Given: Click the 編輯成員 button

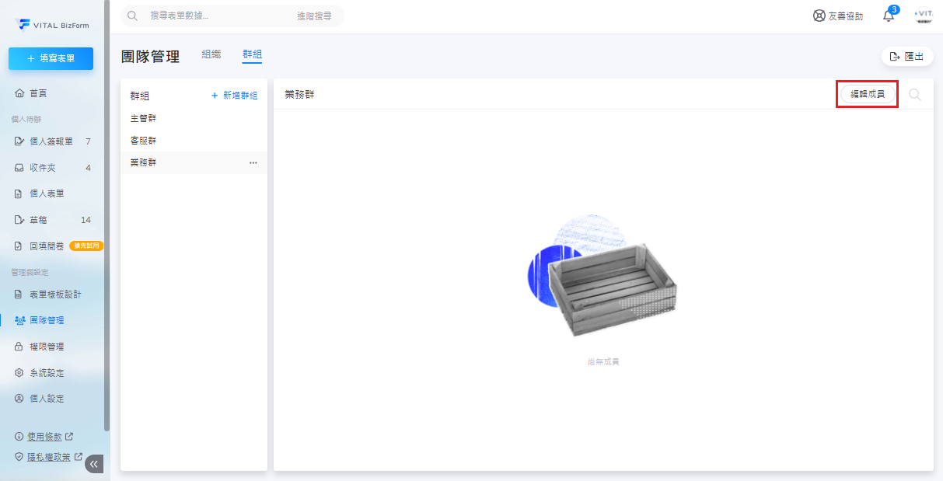Looking at the screenshot, I should [867, 94].
